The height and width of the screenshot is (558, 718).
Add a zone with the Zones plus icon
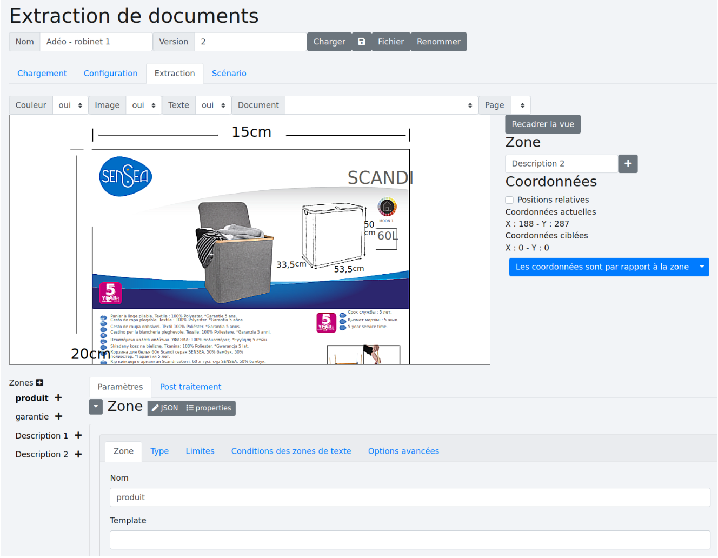pos(39,383)
